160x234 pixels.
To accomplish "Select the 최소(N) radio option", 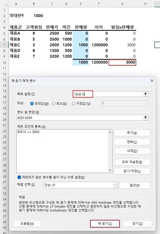I will (59, 104).
